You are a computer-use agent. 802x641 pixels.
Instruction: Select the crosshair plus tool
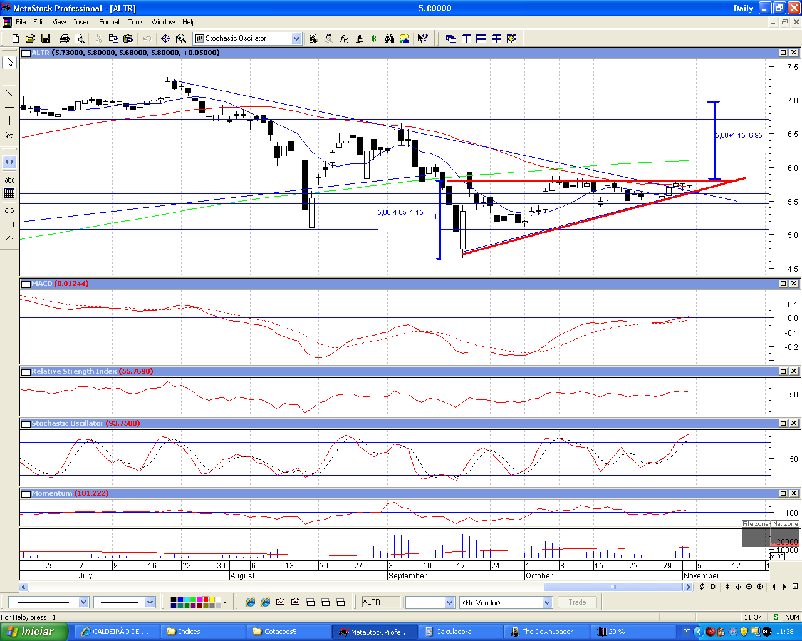(x=9, y=76)
